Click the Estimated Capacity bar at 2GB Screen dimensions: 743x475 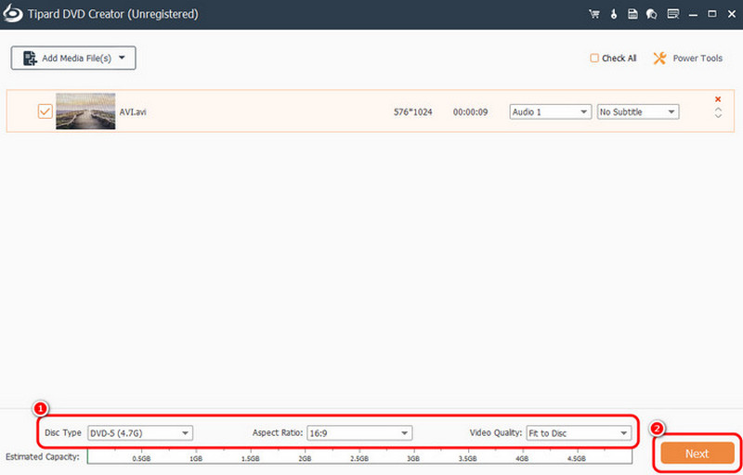[305, 456]
